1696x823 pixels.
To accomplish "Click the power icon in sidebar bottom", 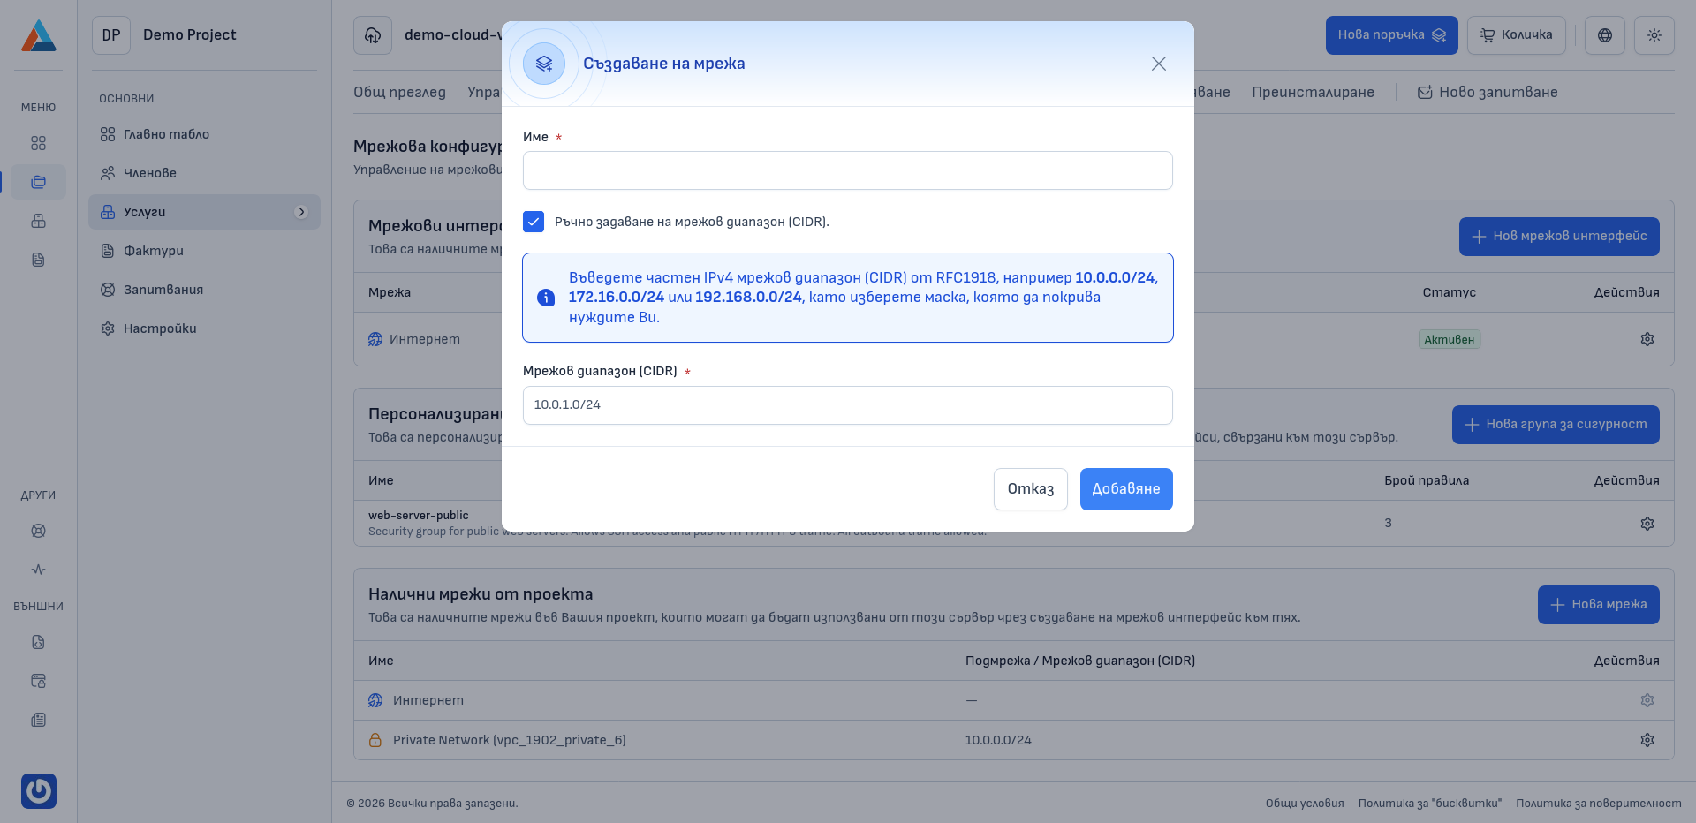I will pos(39,790).
